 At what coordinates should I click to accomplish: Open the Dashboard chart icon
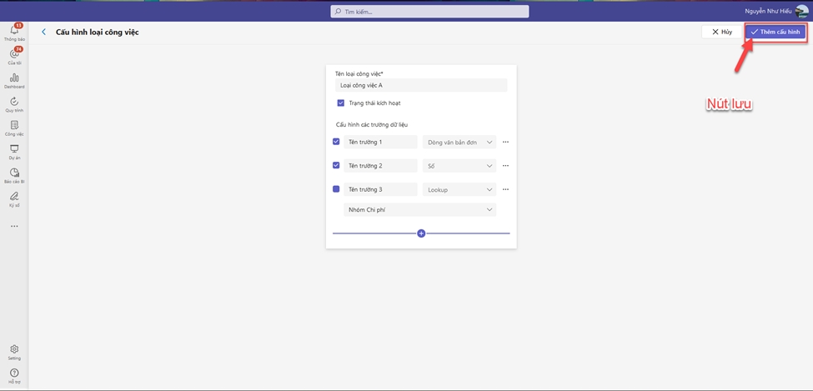click(x=14, y=78)
